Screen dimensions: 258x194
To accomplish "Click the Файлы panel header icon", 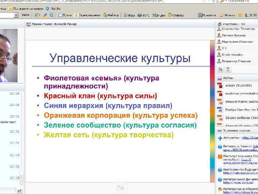I will click(220, 78).
